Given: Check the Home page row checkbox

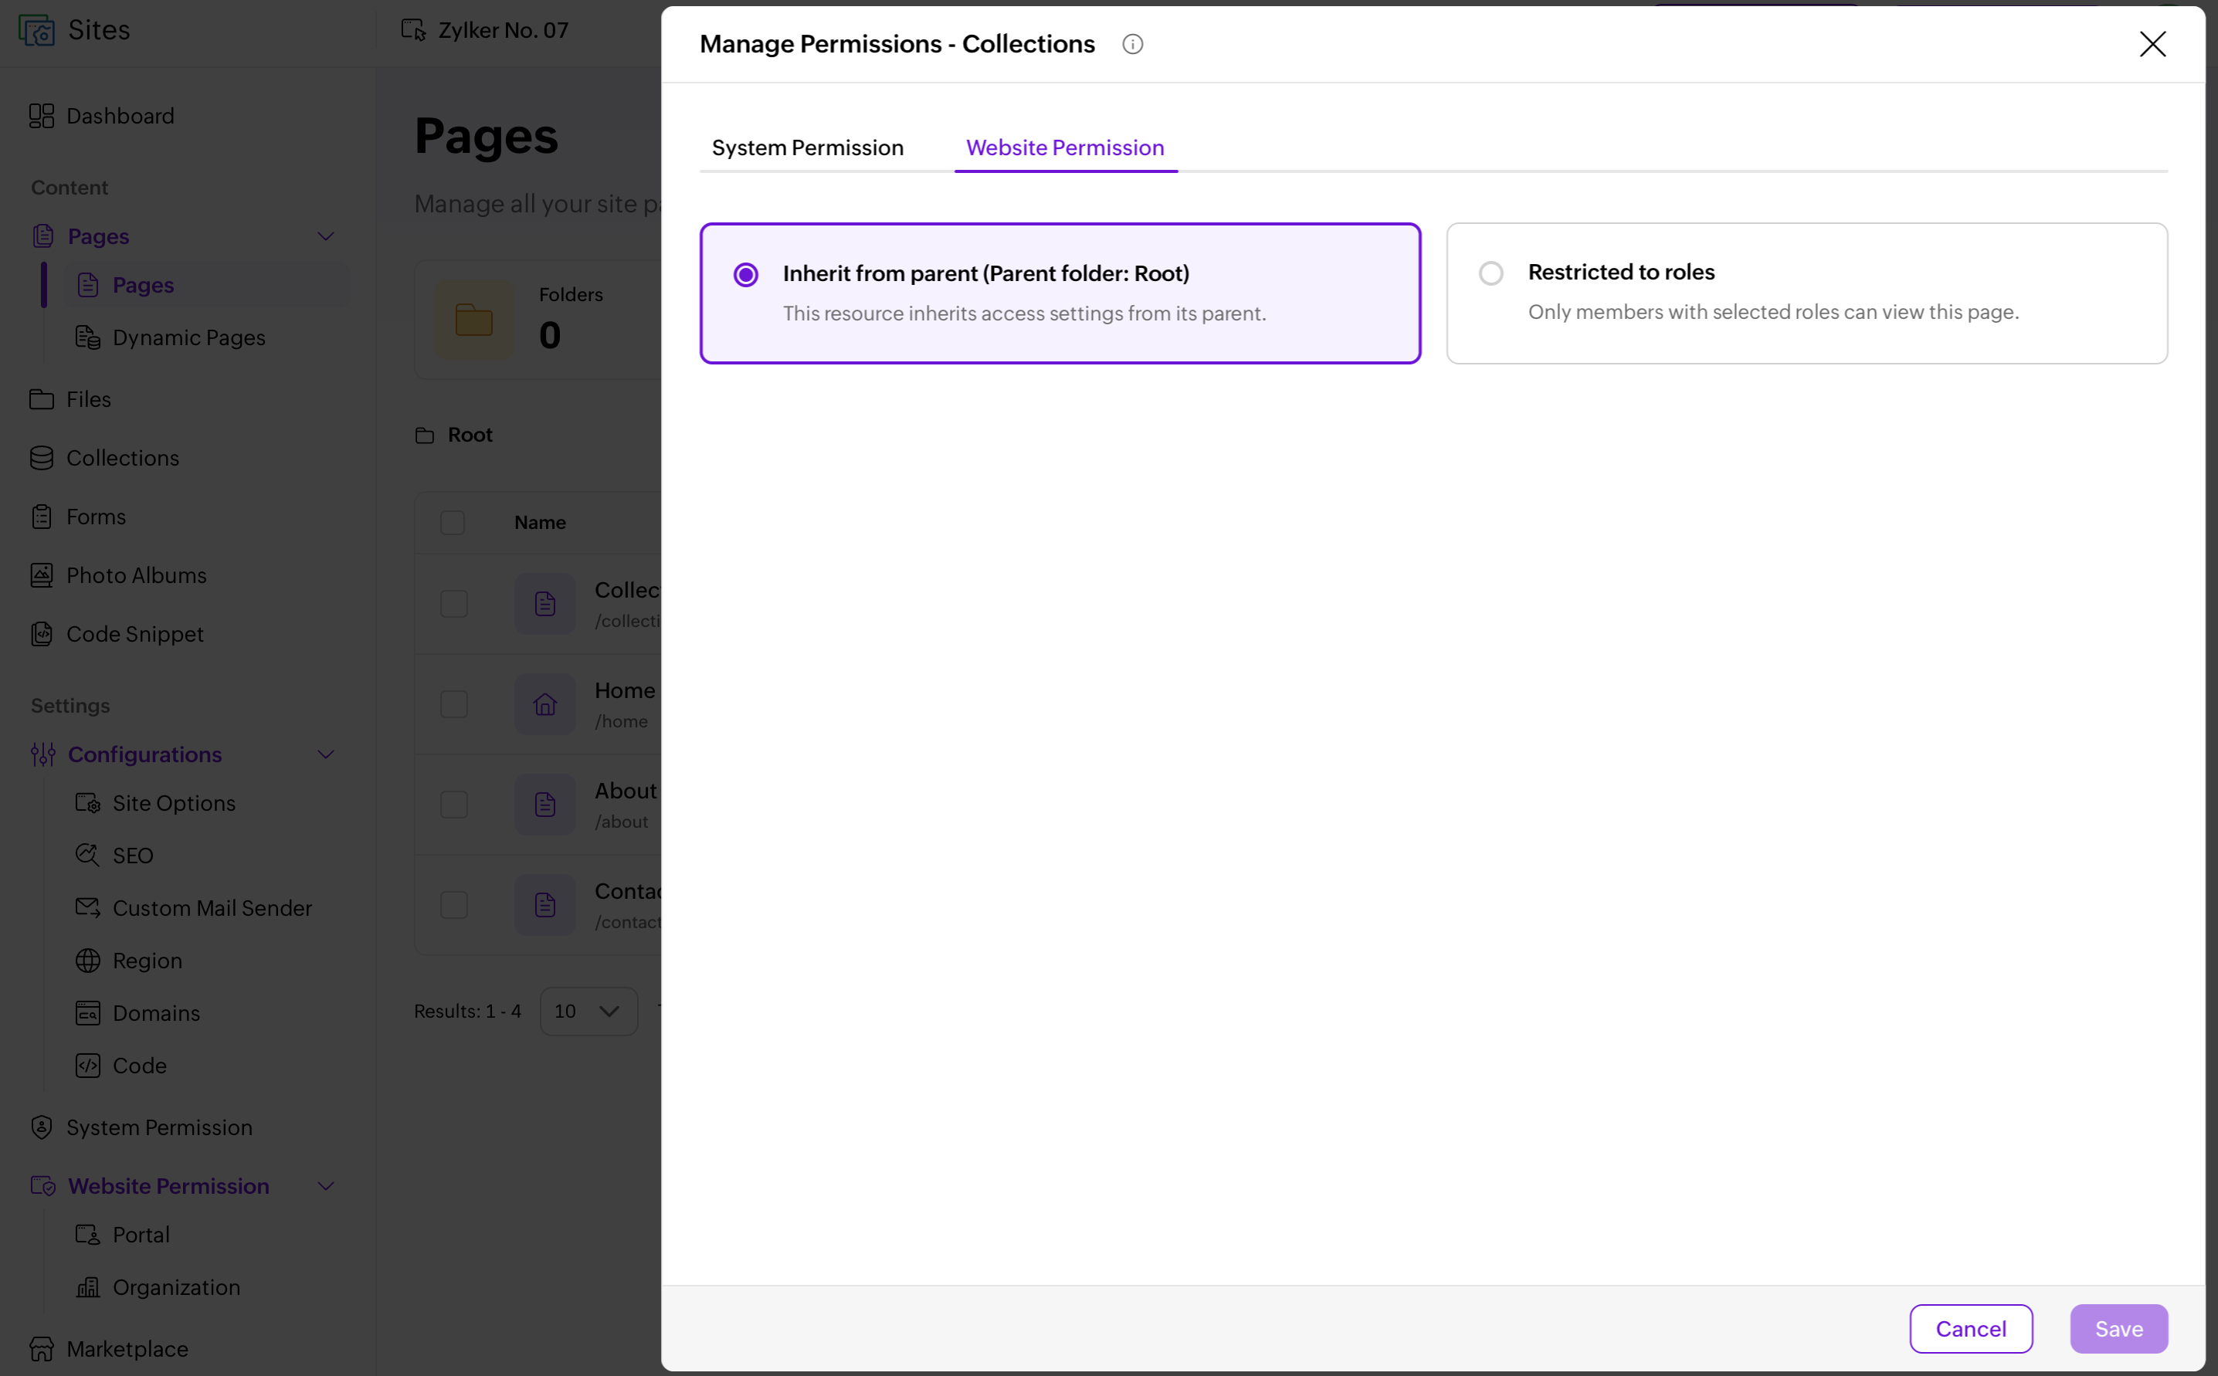Looking at the screenshot, I should (453, 703).
